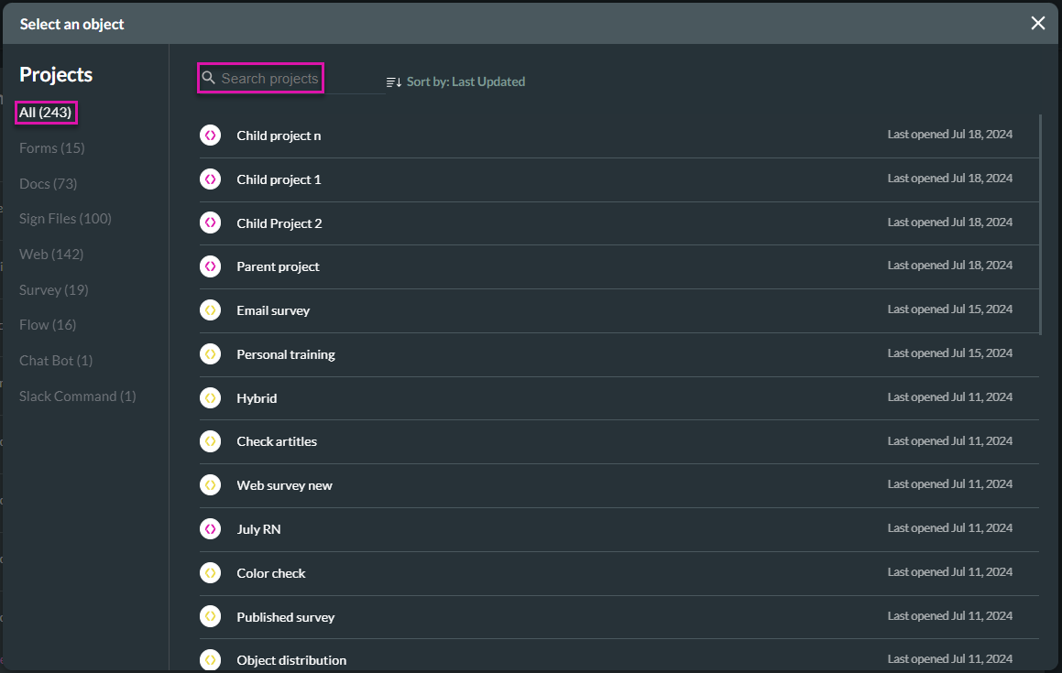Image resolution: width=1062 pixels, height=673 pixels.
Task: Click the Color check project icon
Action: [x=210, y=572]
